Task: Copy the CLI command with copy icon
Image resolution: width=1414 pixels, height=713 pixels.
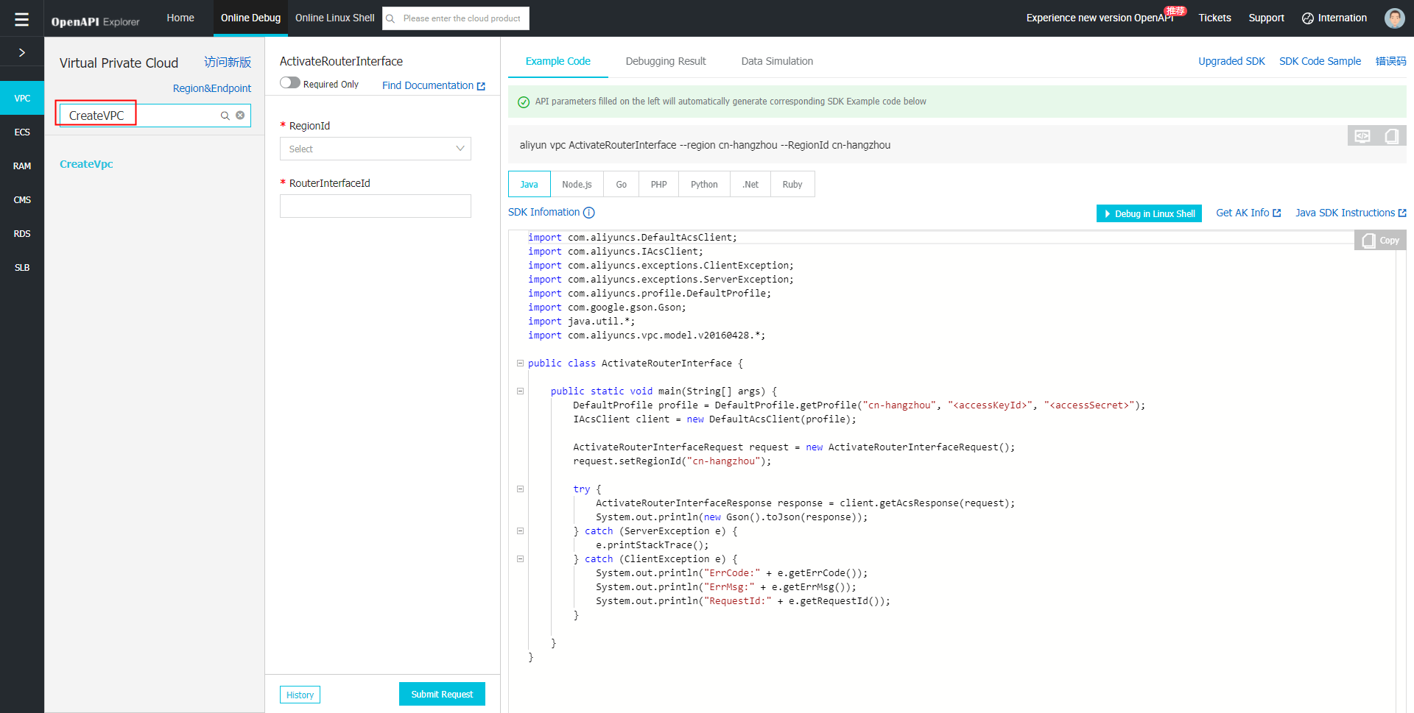Action: pos(1392,136)
